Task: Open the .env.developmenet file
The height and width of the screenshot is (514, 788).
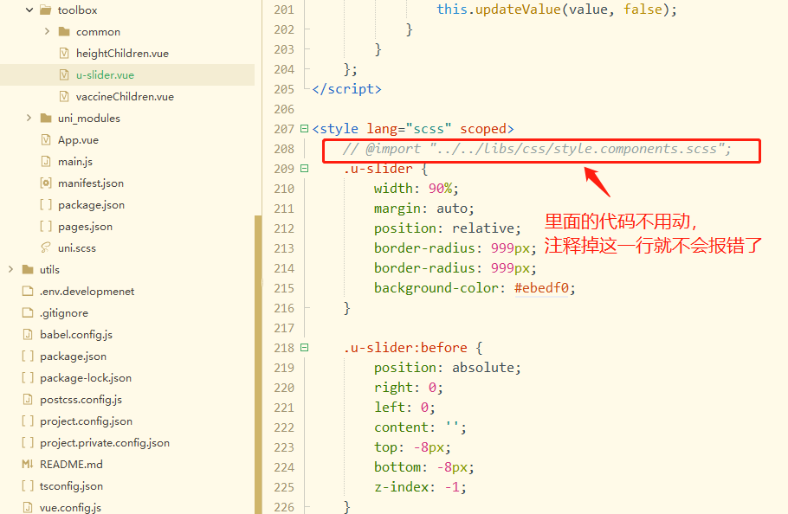Action: (x=87, y=291)
